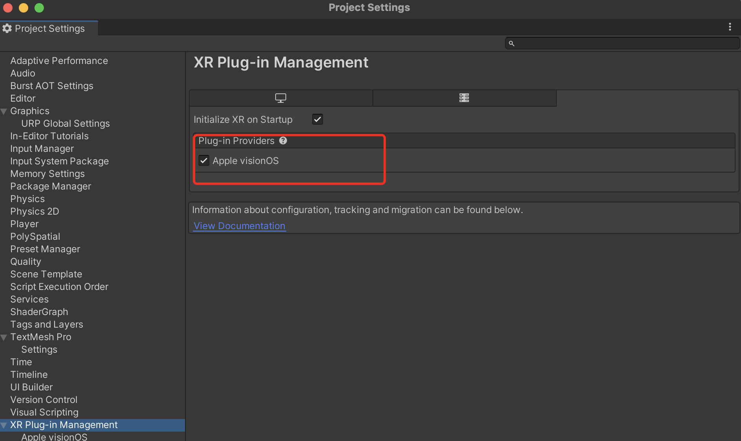
Task: Click the Plug-in Providers help icon
Action: click(x=283, y=141)
